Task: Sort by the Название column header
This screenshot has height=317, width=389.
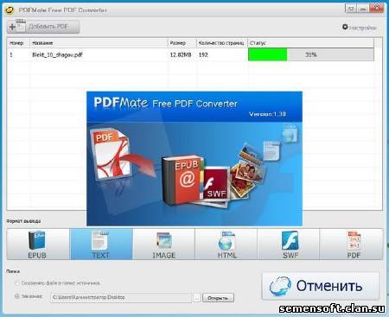Action: (x=99, y=43)
